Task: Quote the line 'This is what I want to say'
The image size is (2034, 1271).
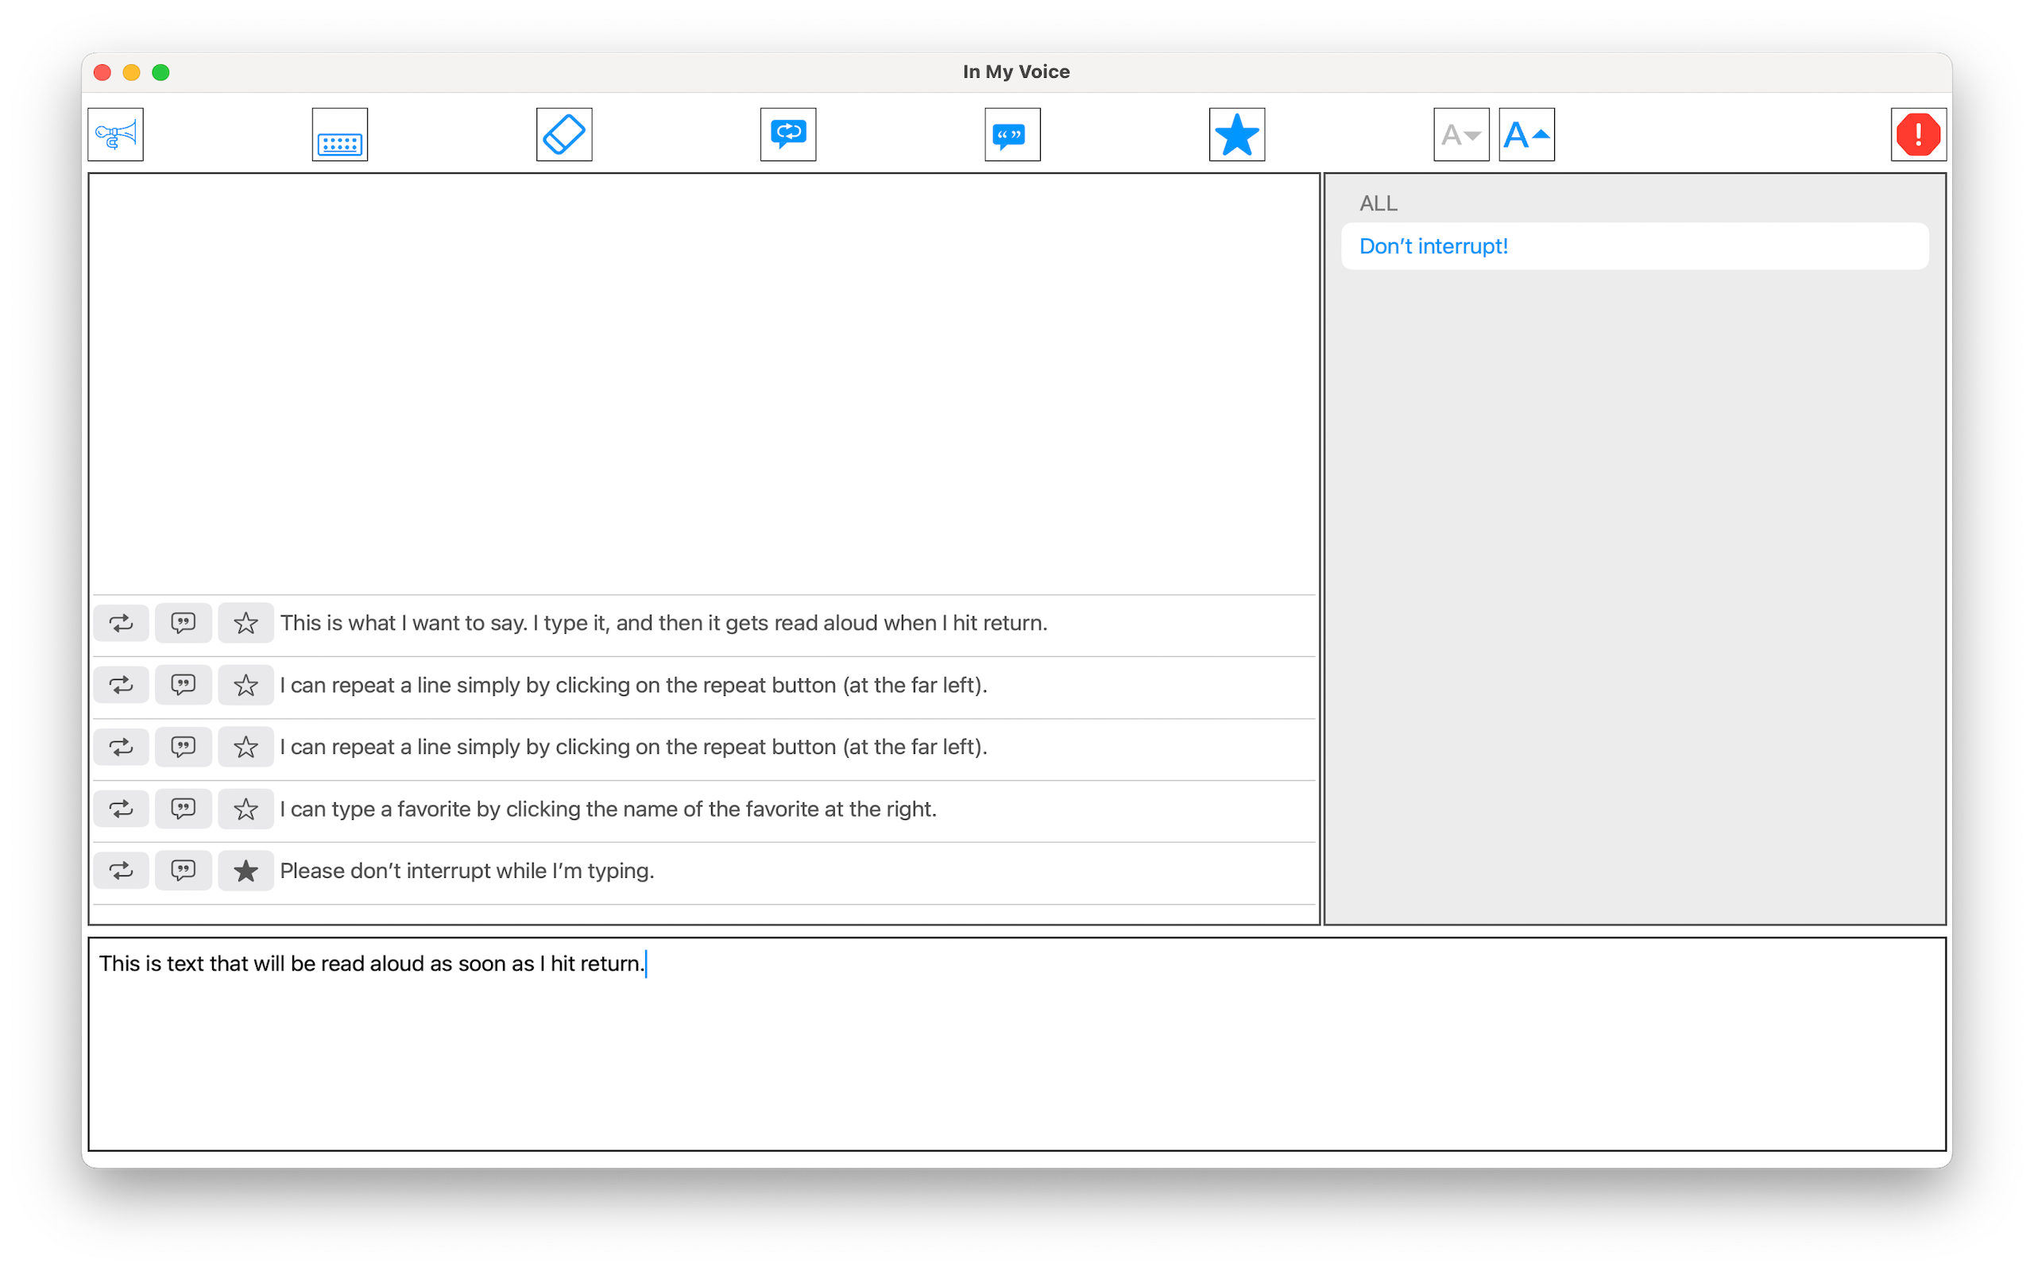Action: click(184, 623)
